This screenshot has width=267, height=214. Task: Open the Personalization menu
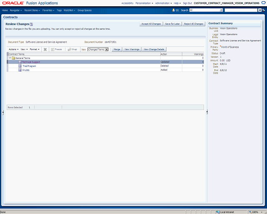coord(144,3)
